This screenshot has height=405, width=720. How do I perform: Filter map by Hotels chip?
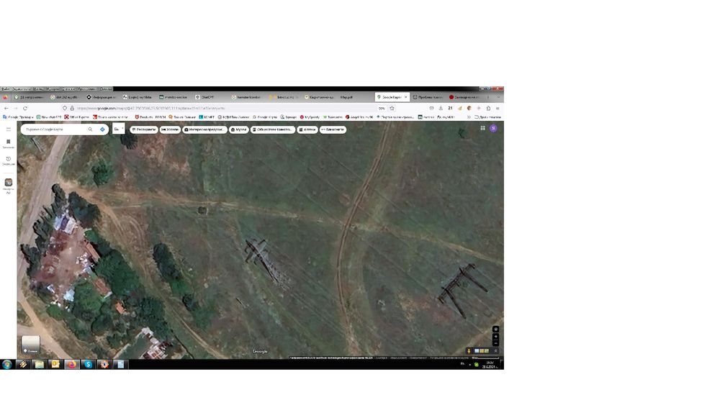(x=170, y=129)
